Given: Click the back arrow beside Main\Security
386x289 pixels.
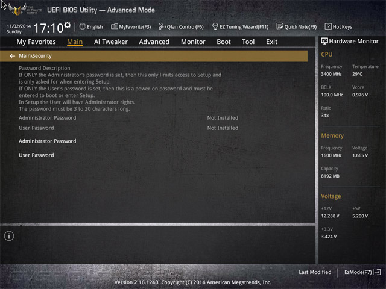Looking at the screenshot, I should point(12,56).
